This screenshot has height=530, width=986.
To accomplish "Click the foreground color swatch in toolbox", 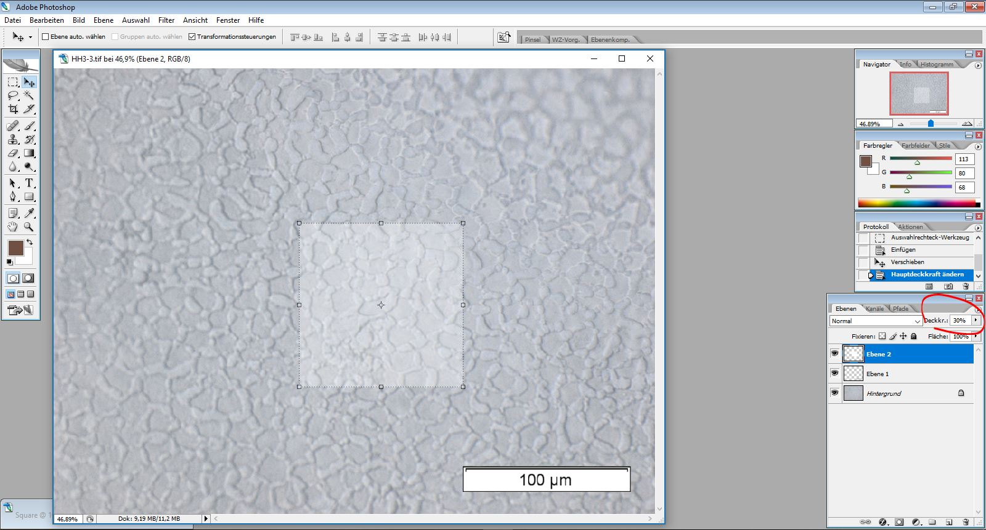I will point(15,247).
